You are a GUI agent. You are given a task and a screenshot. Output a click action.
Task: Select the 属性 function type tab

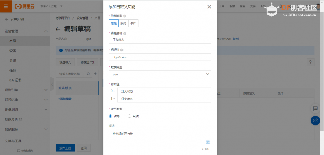tap(114, 23)
